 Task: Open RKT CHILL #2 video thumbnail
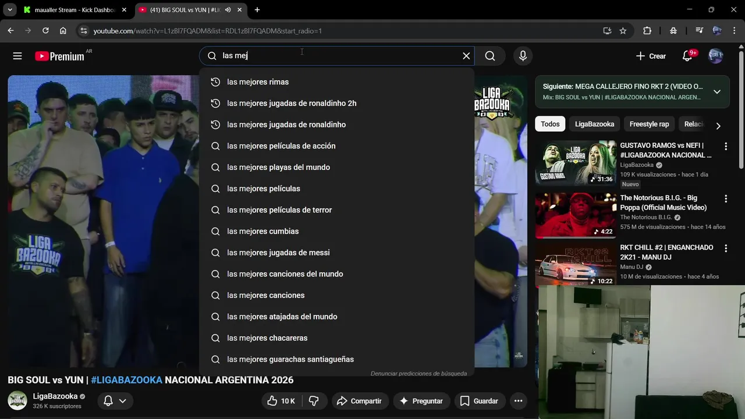[576, 265]
